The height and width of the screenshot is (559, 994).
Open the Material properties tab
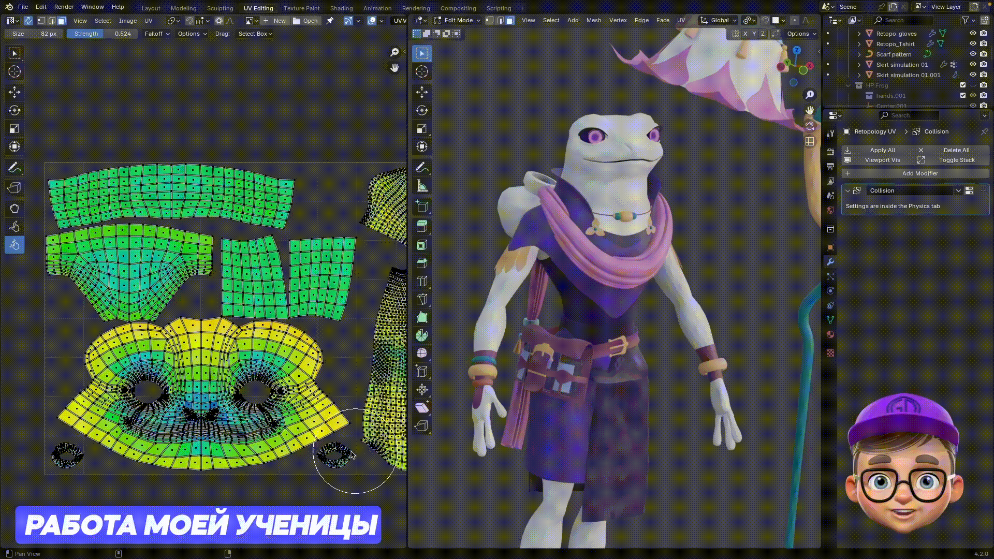[830, 334]
